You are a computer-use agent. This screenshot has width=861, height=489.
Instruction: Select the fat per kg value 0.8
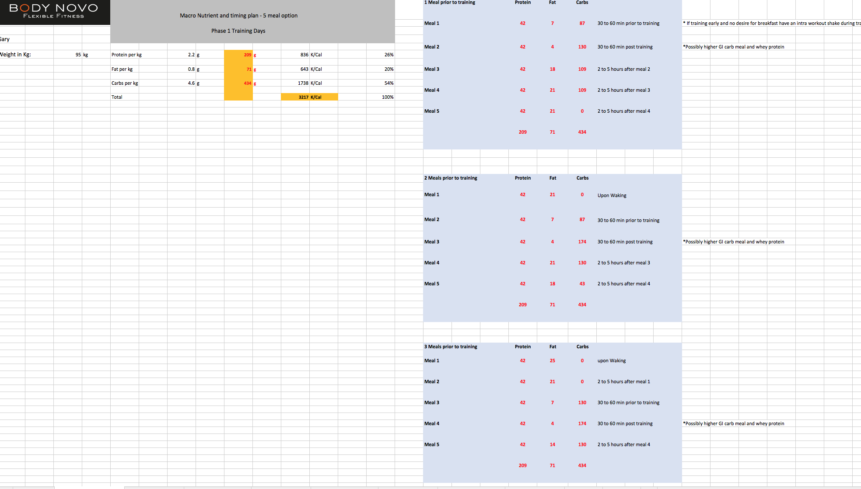(191, 69)
